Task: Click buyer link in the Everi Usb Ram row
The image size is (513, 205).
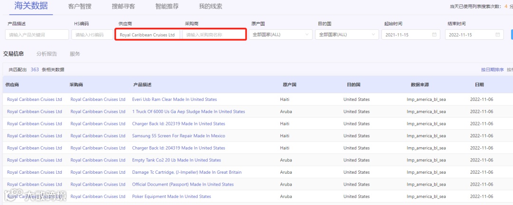Action: click(98, 99)
